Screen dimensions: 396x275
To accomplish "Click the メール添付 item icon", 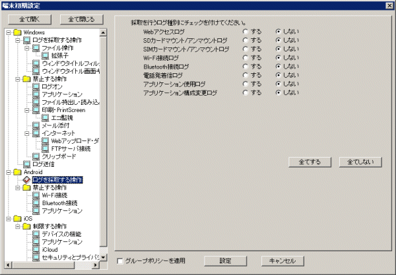I will (x=36, y=125).
